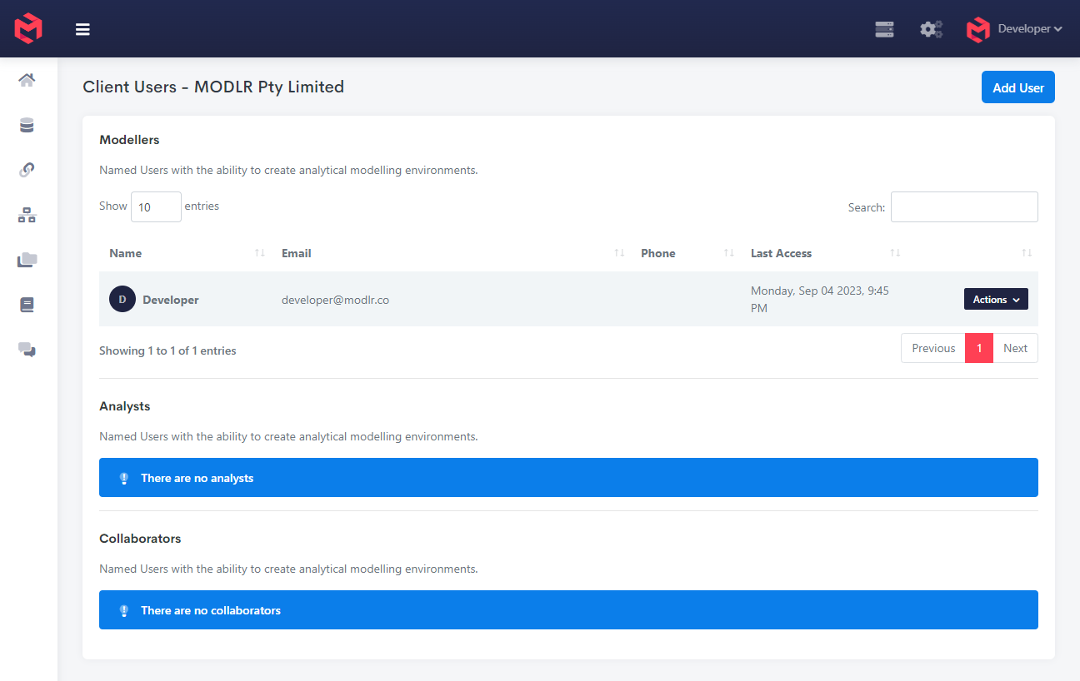
Task: Focus the Search input field
Action: [x=964, y=207]
